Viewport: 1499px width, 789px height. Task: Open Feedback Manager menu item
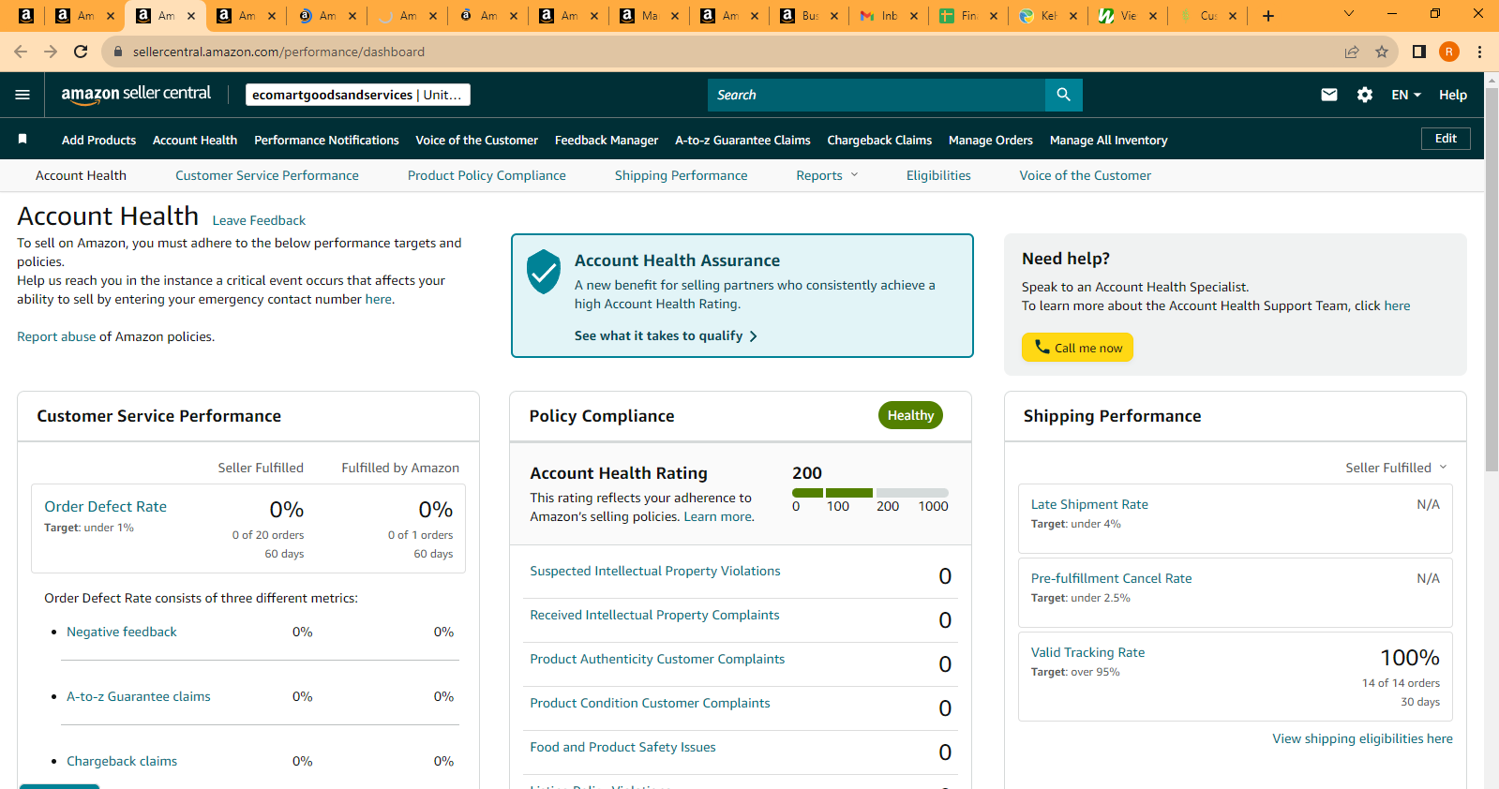click(x=607, y=140)
